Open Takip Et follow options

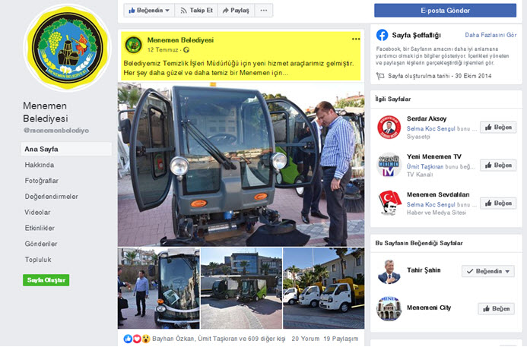pos(197,11)
